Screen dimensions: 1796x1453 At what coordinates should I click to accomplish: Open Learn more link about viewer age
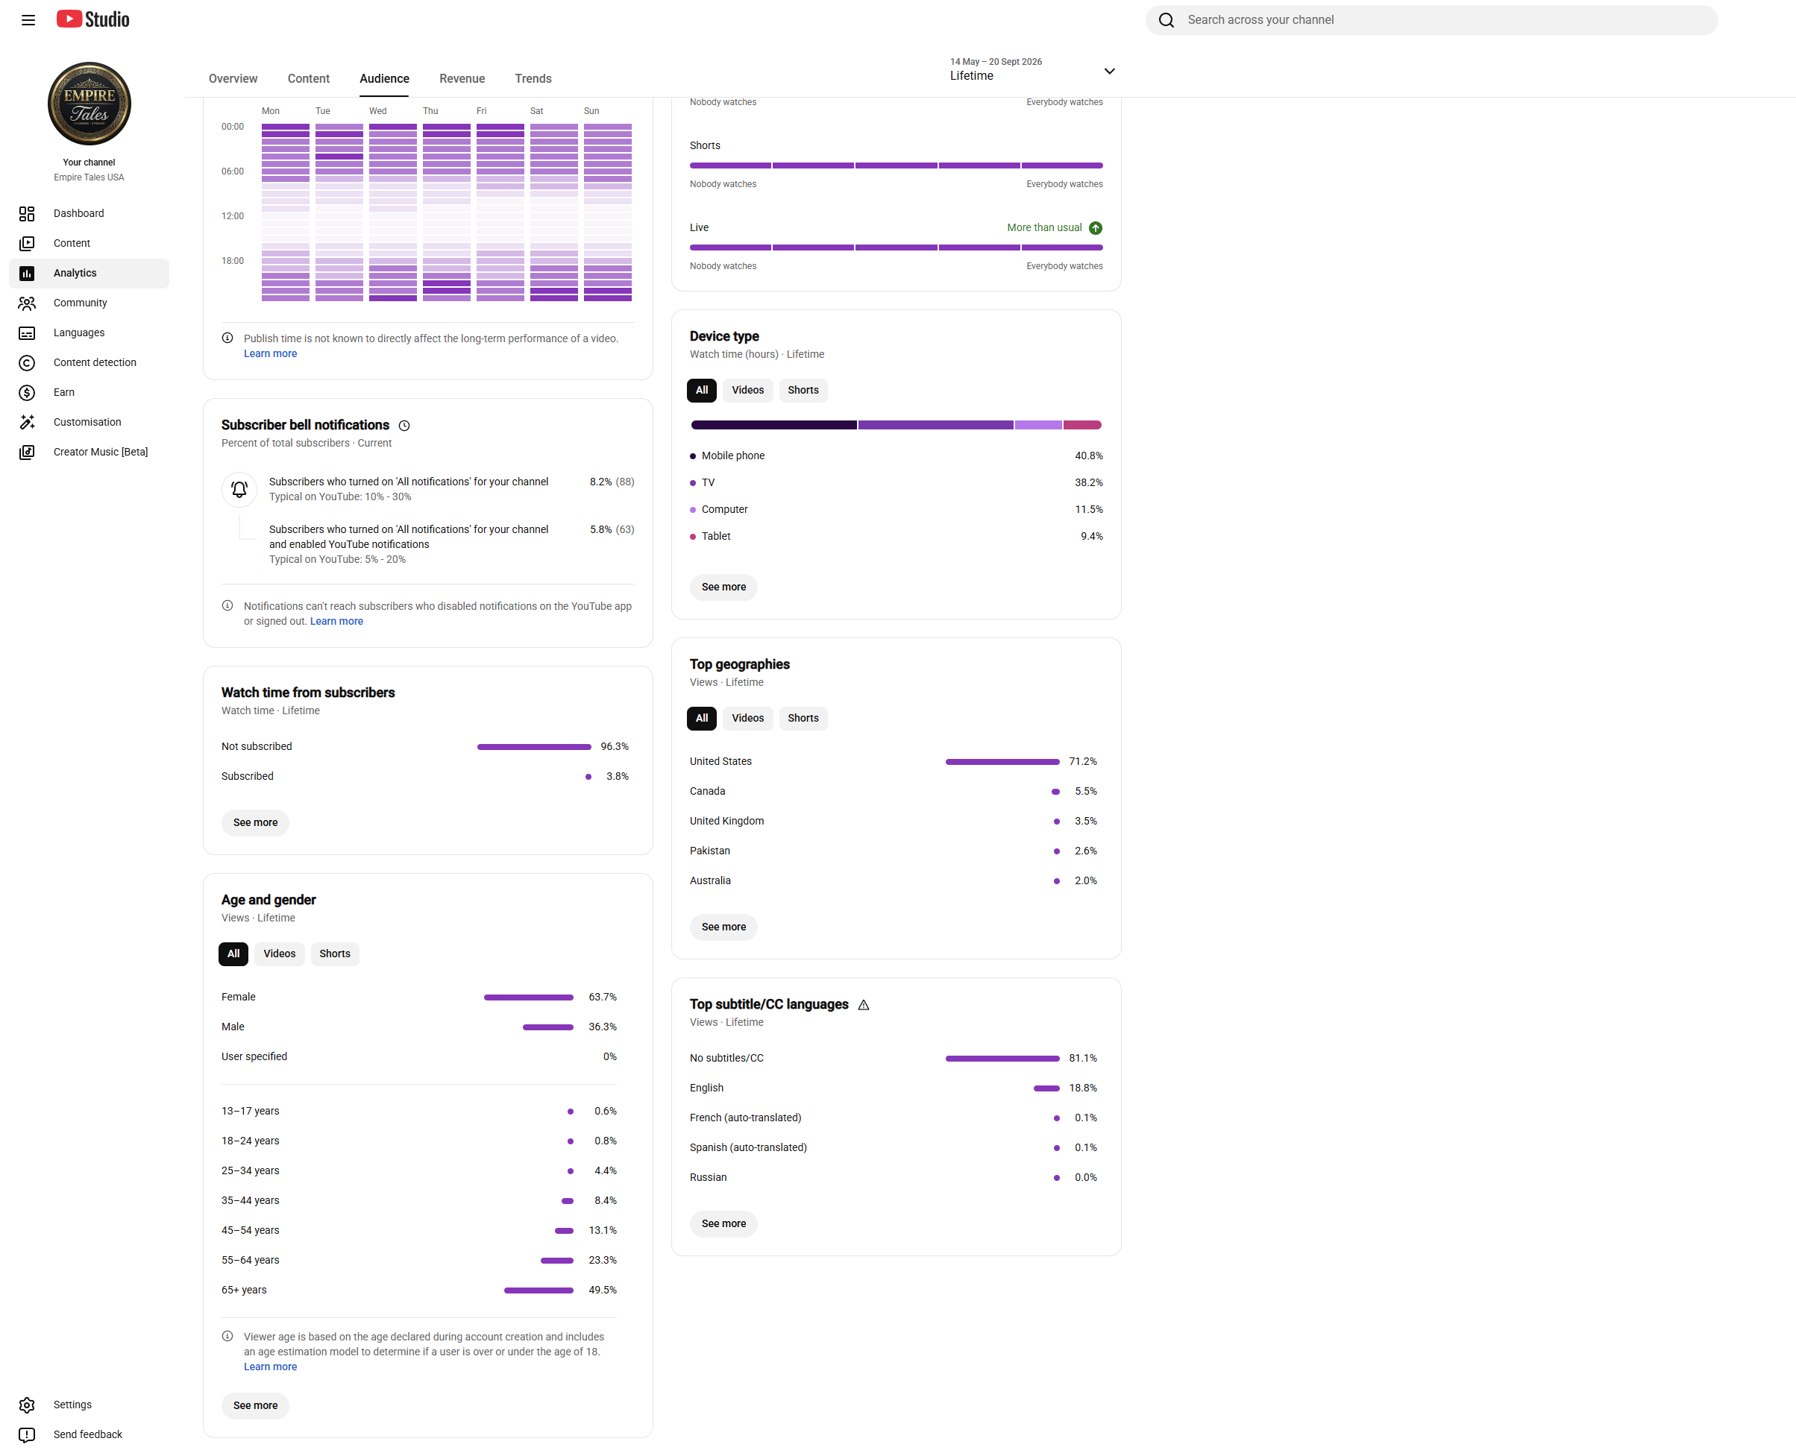coord(271,1367)
